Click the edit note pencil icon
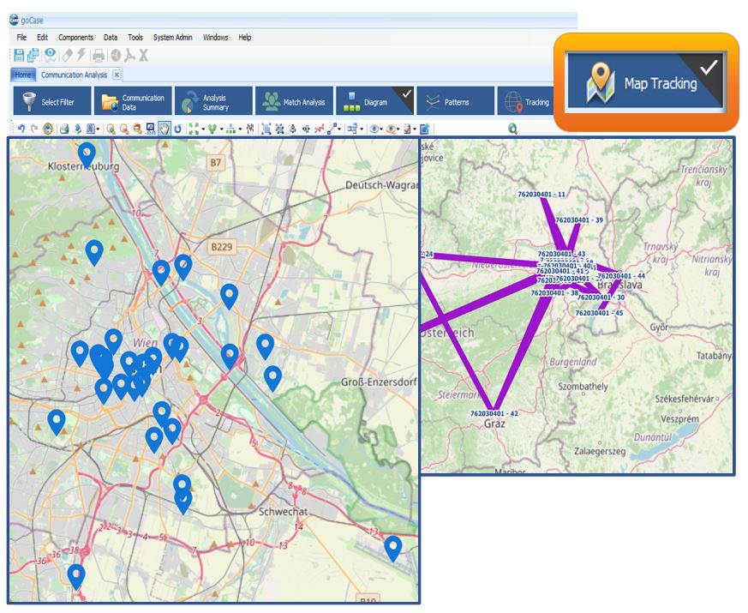Viewport: 748px width, 613px height. pyautogui.click(x=424, y=129)
